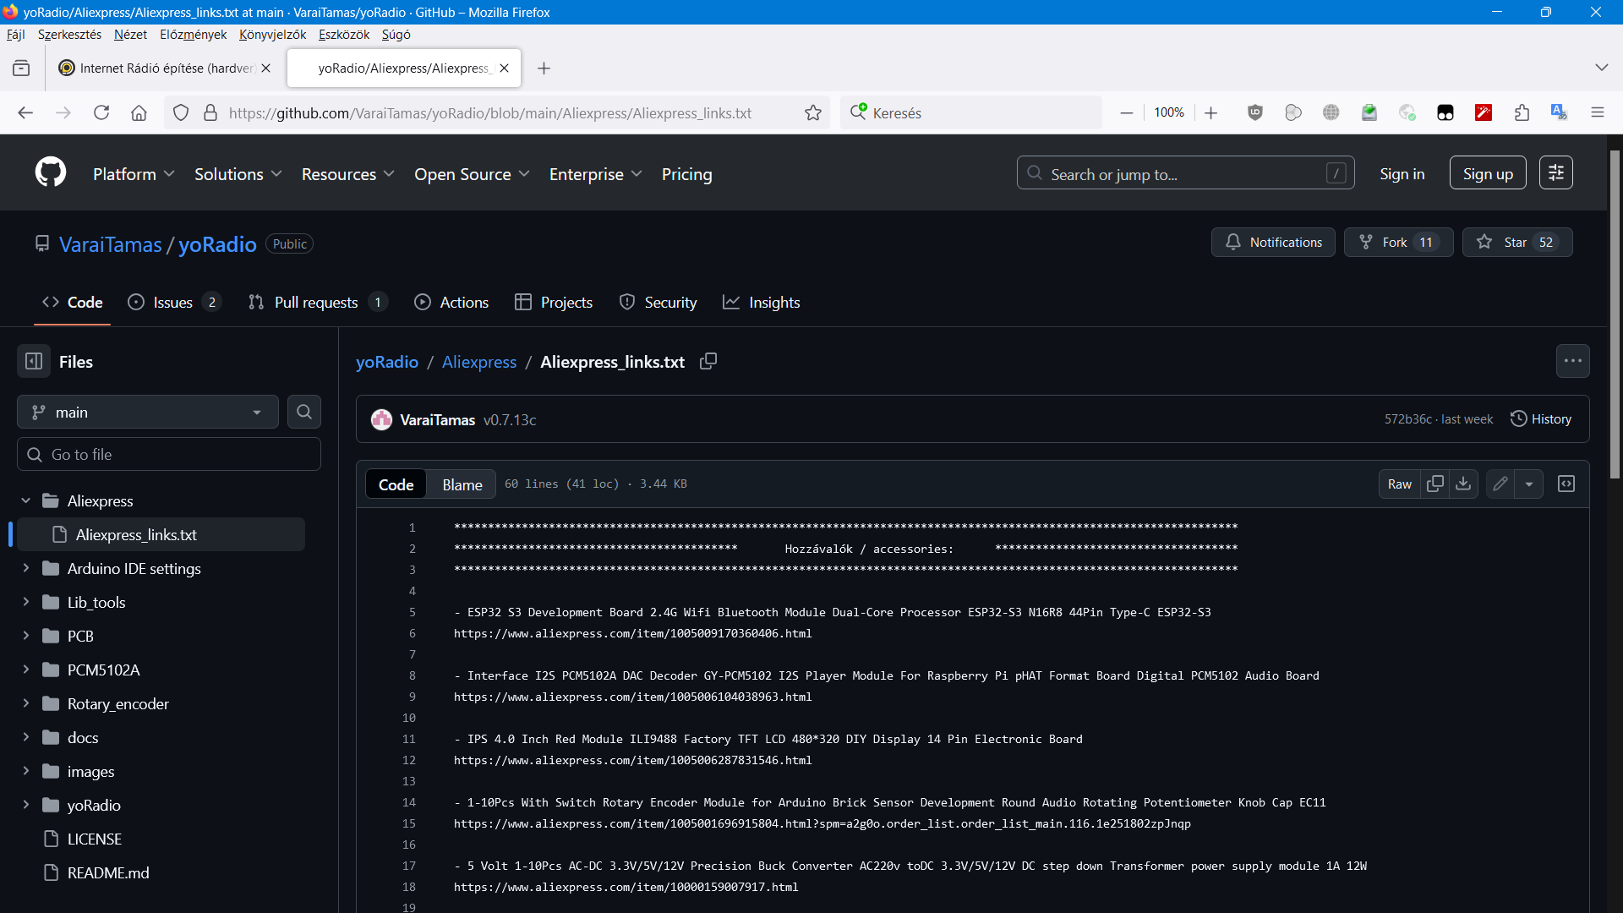Viewport: 1623px width, 913px height.
Task: Open edit options dropdown arrow
Action: click(1529, 484)
